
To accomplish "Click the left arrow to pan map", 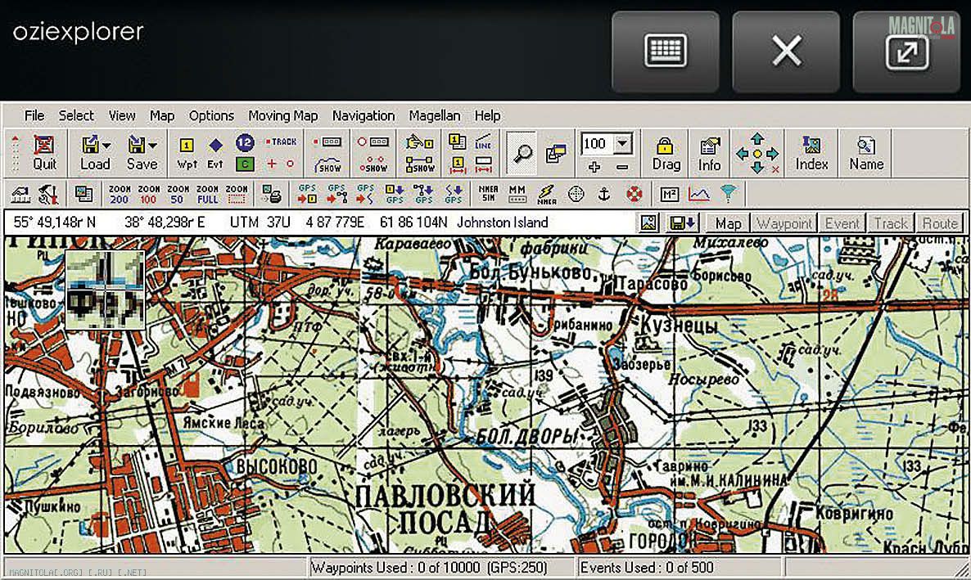I will point(742,154).
